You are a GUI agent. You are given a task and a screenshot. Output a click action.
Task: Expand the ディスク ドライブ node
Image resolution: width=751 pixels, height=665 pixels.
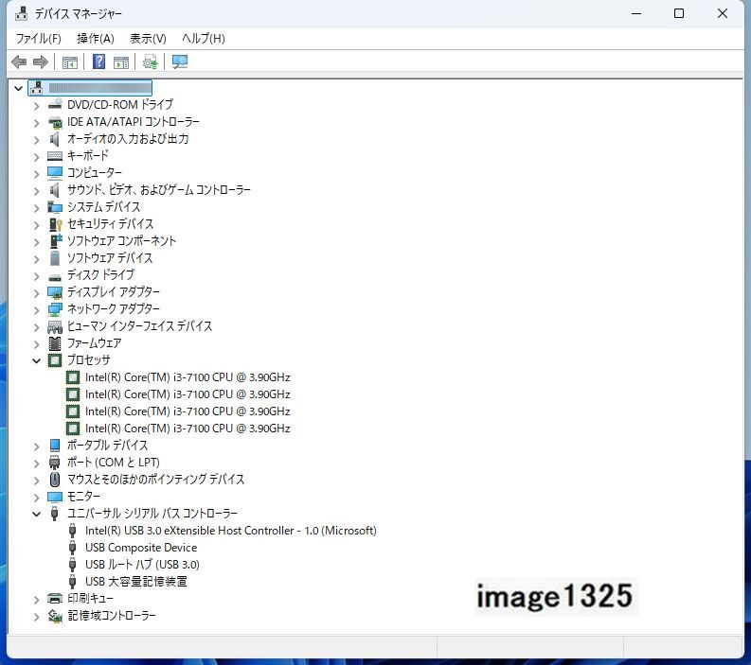point(36,275)
